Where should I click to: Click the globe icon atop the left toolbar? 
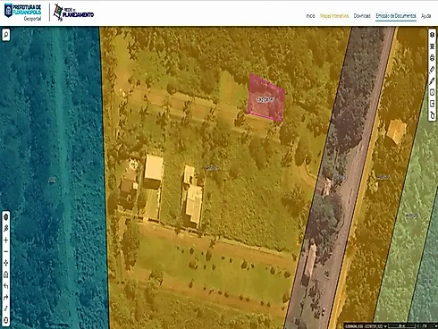(6, 217)
